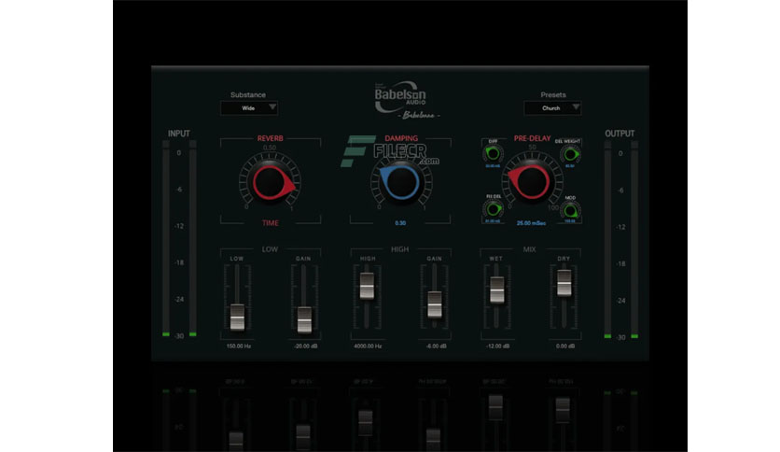Image resolution: width=780 pixels, height=452 pixels.
Task: Click the HIGH frequency fader handle
Action: [x=367, y=286]
